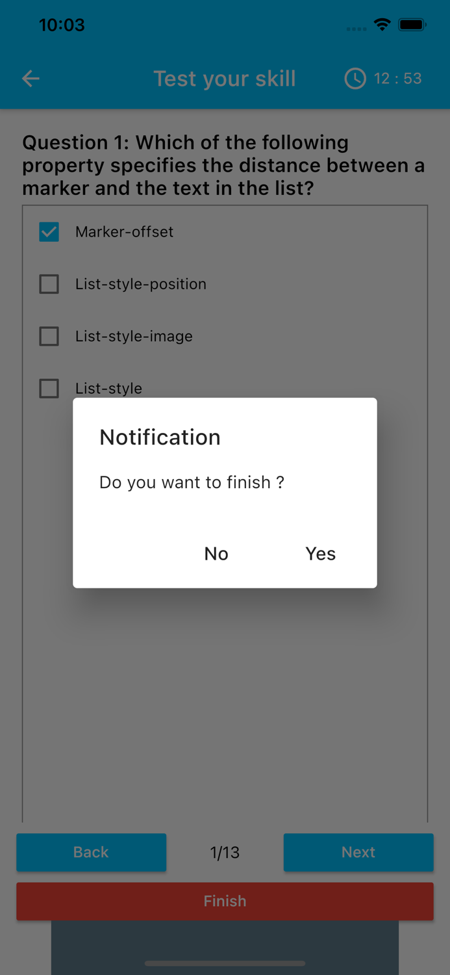The image size is (450, 975).
Task: Confirm finishing by pressing Yes
Action: click(320, 553)
